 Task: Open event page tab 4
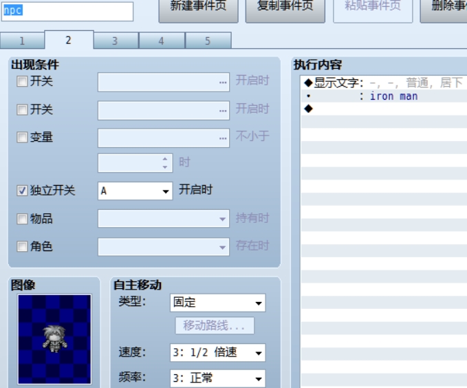point(162,41)
